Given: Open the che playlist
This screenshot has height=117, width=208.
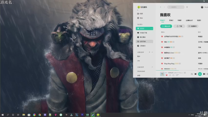Looking at the screenshot, I should [x=139, y=61].
